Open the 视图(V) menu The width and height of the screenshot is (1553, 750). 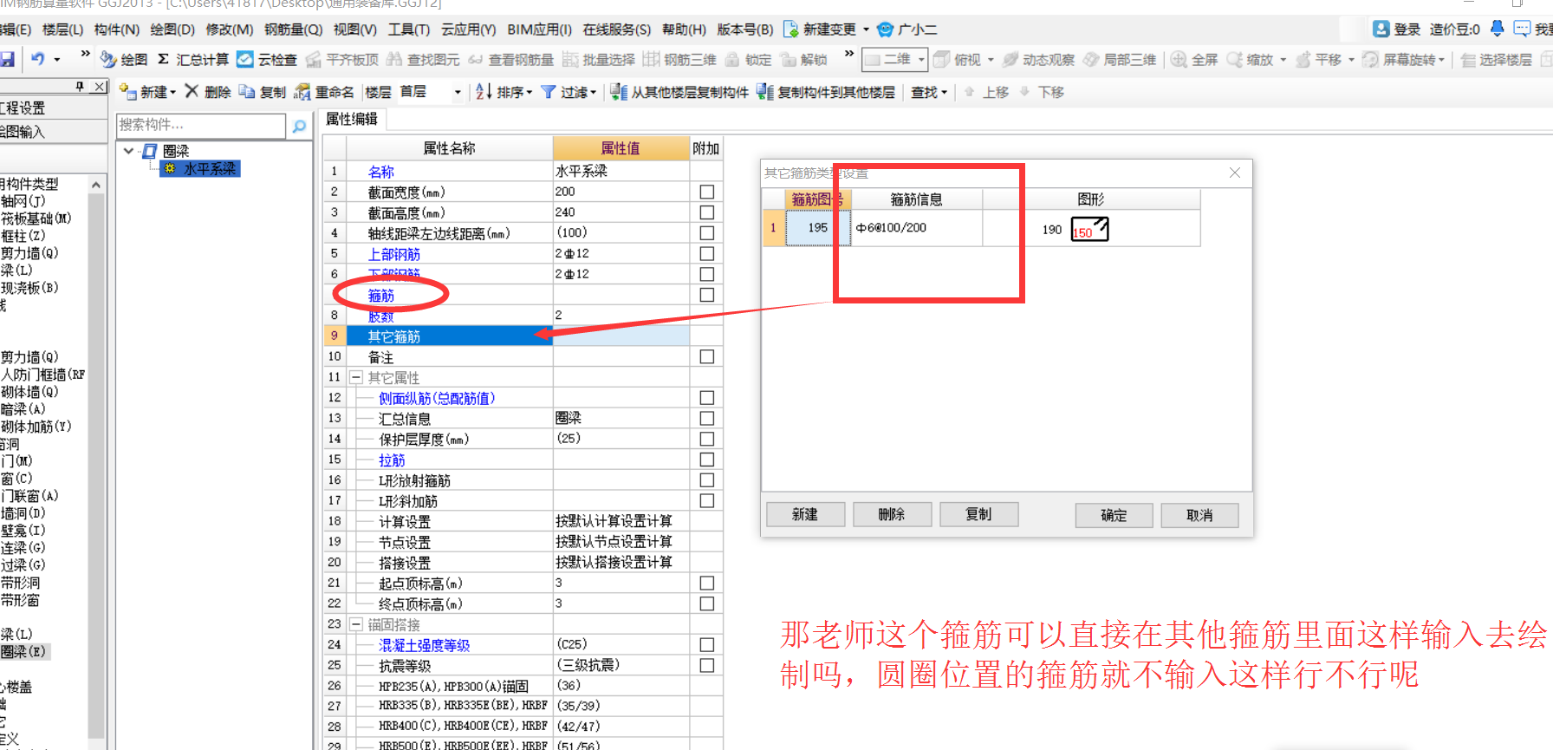click(x=355, y=29)
